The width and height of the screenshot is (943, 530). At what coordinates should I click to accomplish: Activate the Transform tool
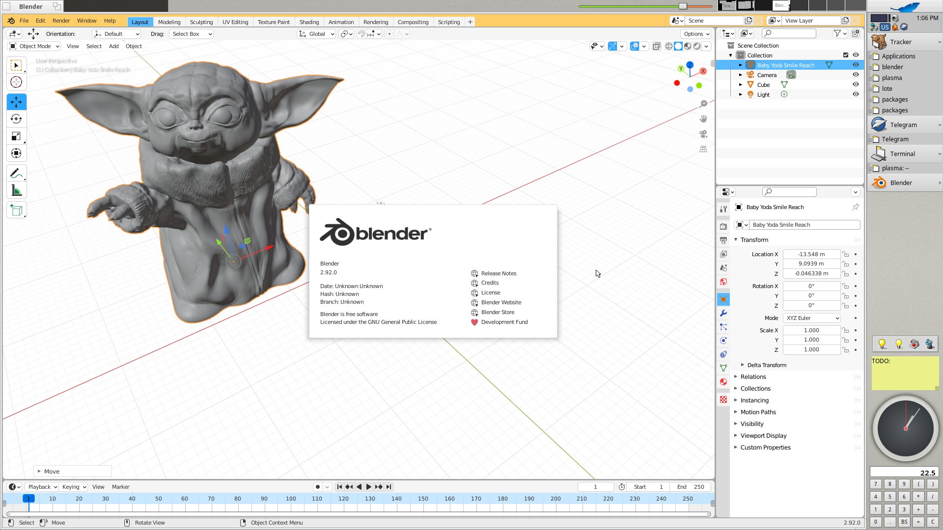pos(16,154)
